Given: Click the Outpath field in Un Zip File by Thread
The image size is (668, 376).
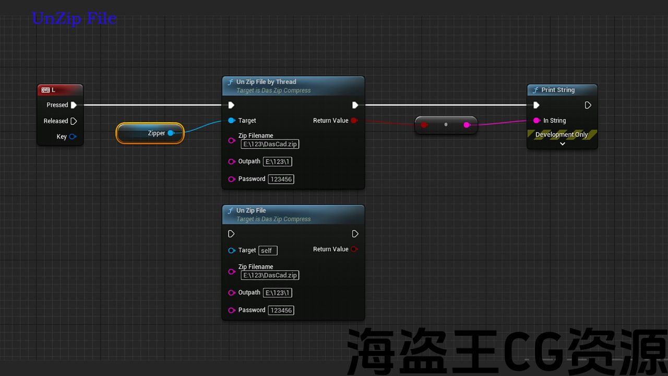Looking at the screenshot, I should click(277, 162).
